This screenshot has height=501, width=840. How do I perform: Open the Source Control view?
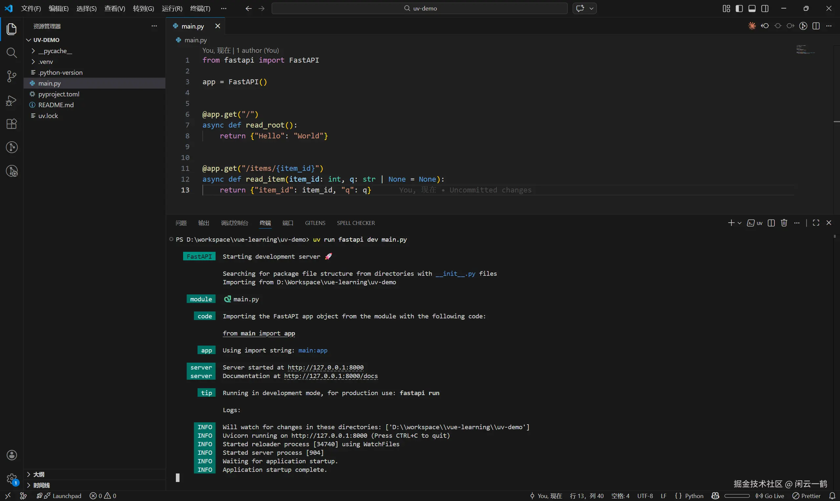(12, 76)
